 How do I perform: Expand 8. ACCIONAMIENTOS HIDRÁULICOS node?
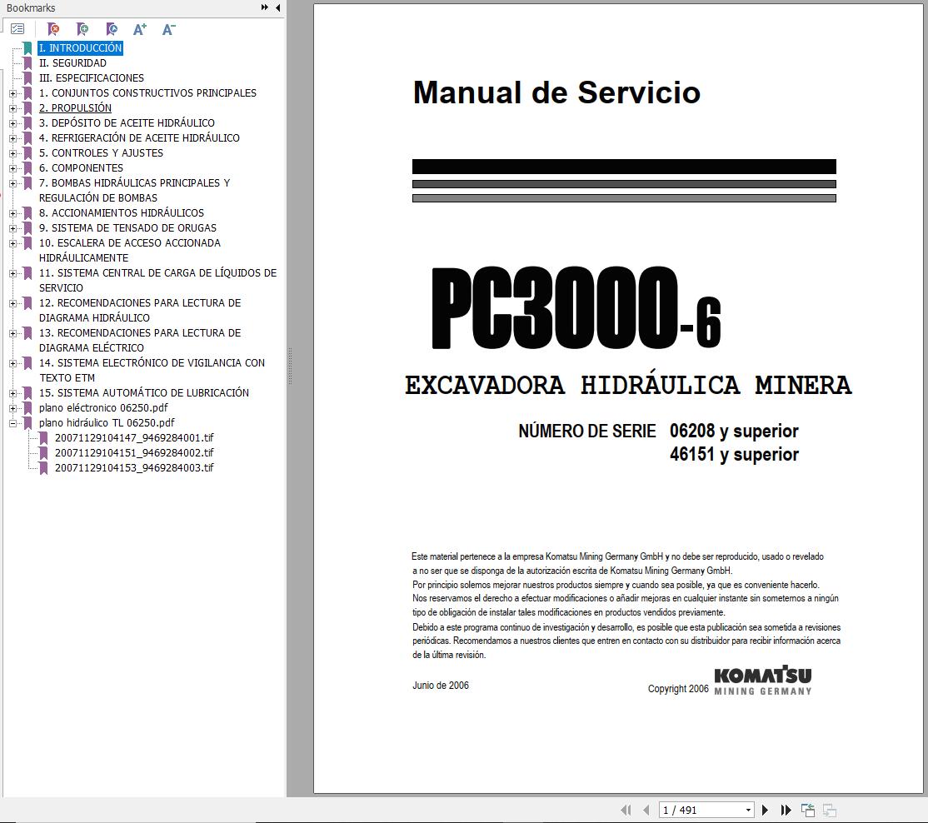[13, 213]
